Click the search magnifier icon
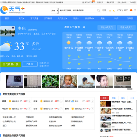The height and width of the screenshot is (137, 137). click(99, 10)
